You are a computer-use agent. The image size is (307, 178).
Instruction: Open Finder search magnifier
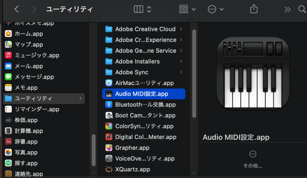(302, 9)
